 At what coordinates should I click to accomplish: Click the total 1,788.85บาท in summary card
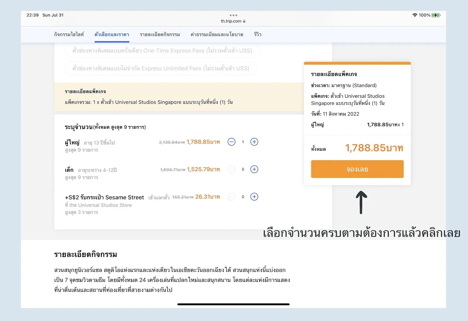(x=374, y=148)
